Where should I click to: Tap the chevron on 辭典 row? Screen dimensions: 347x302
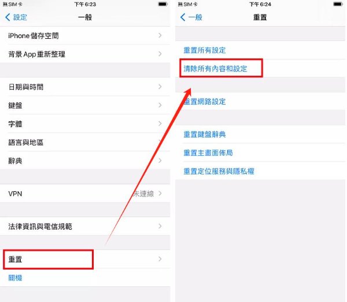point(160,161)
